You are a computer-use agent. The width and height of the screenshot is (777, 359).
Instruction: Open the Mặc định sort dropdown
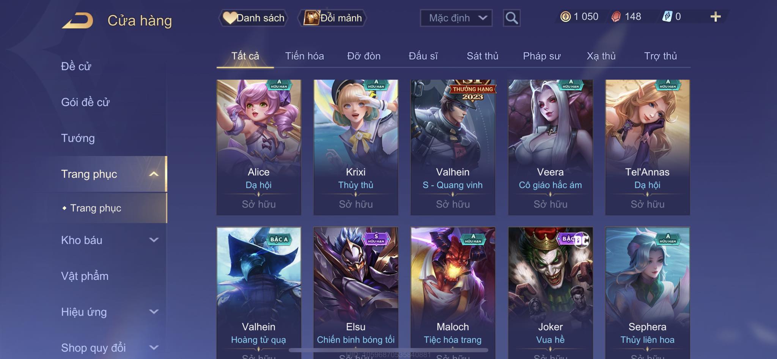456,18
